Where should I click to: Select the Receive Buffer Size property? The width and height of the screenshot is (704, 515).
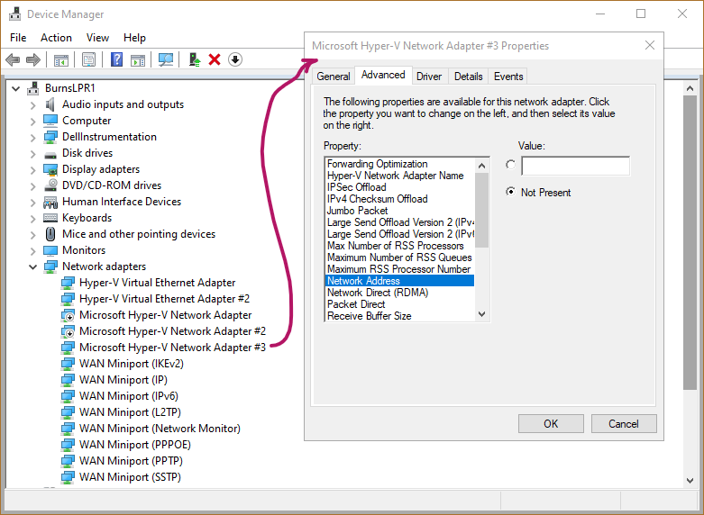369,316
